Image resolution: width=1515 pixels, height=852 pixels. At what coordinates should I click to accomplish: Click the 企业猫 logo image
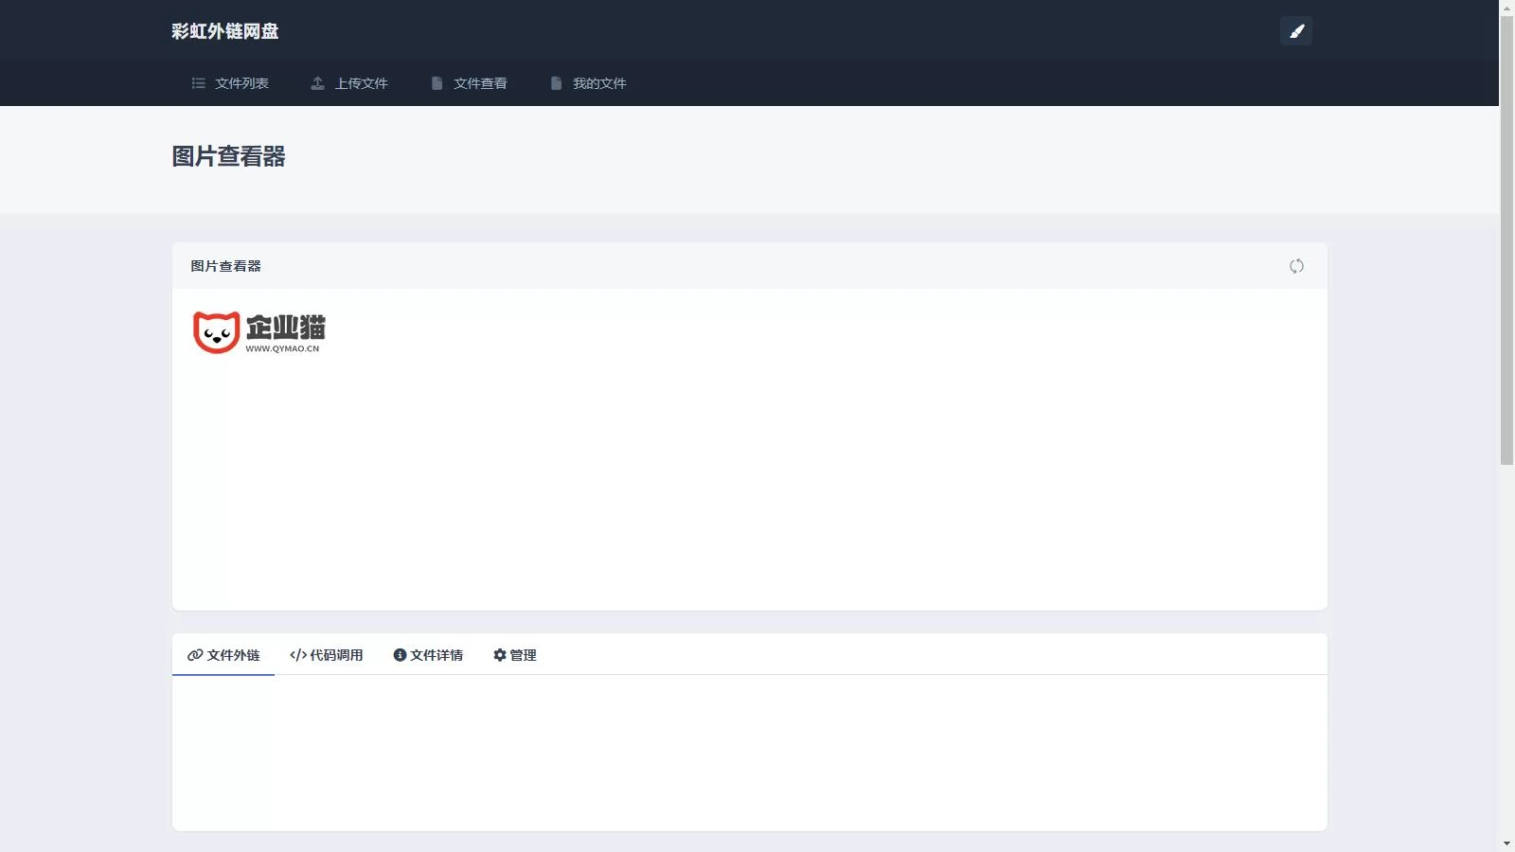(x=258, y=332)
